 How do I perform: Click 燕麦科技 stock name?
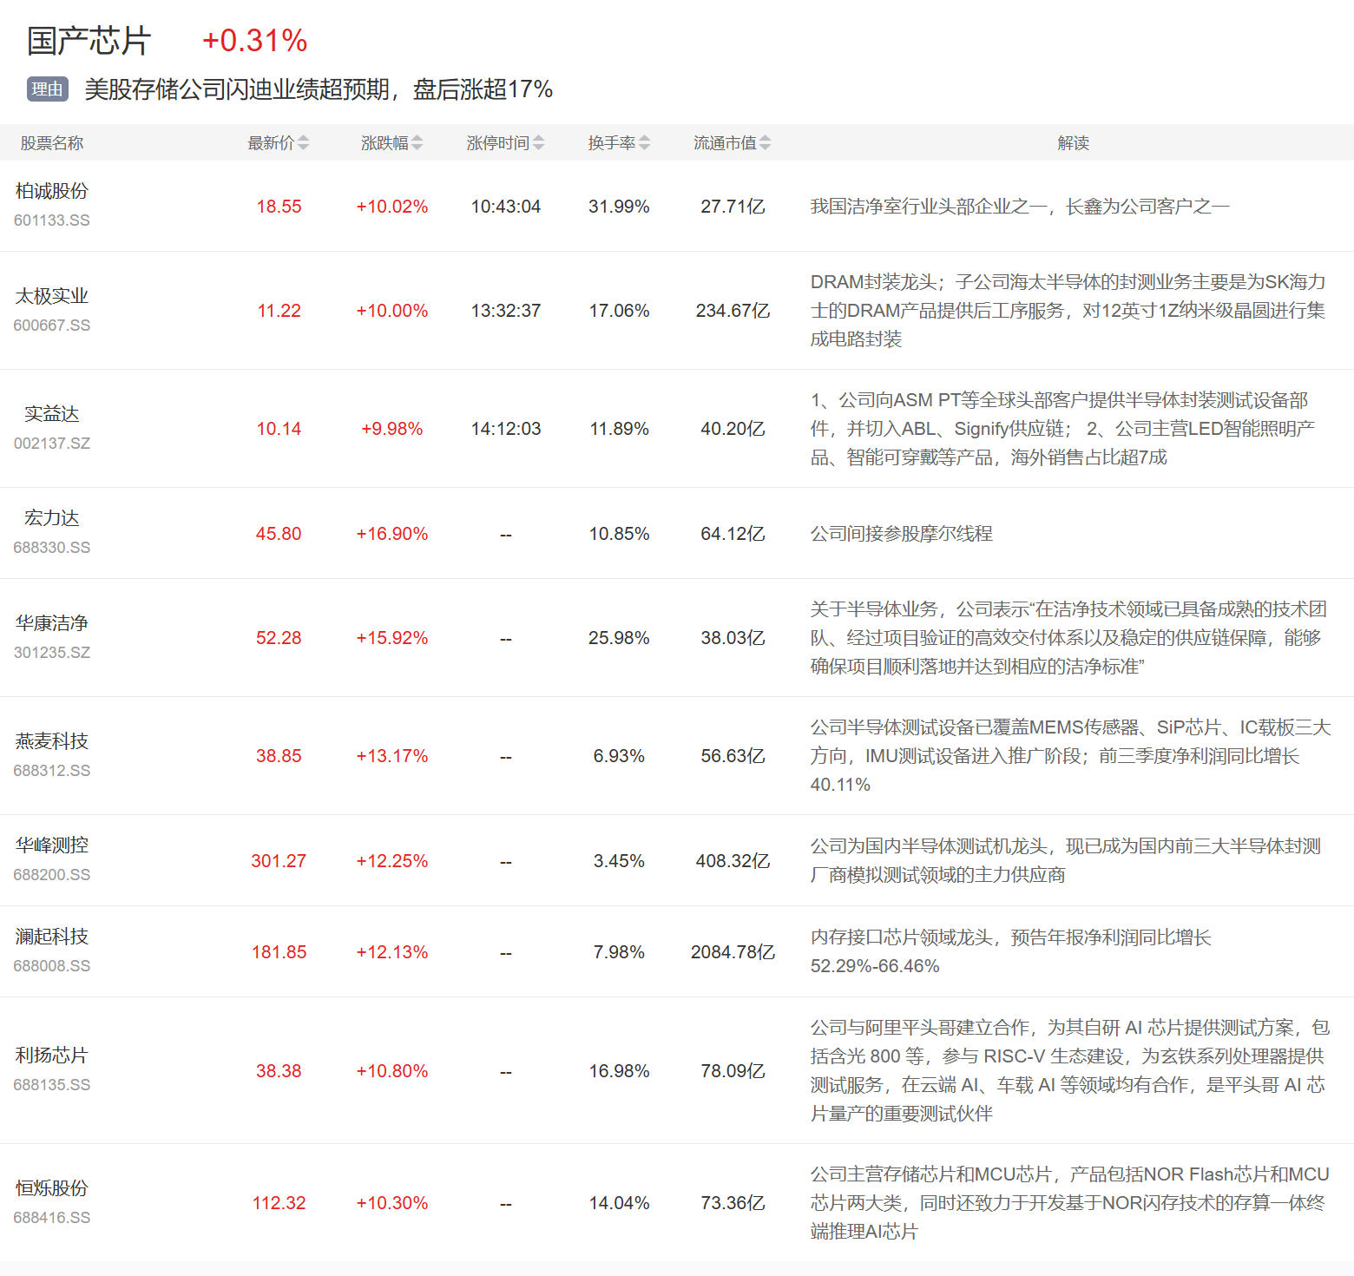coord(52,741)
